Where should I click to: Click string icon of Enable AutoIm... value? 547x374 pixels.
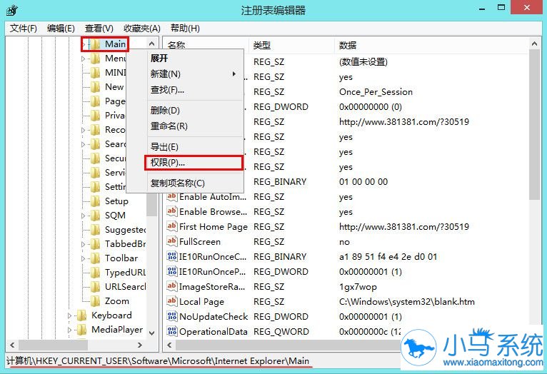(x=171, y=197)
